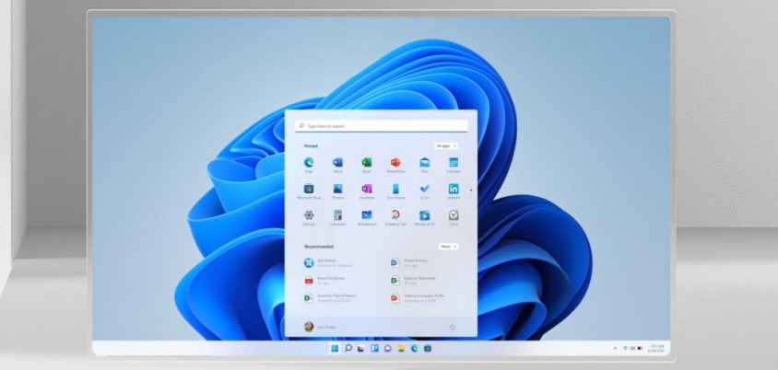Open Chat on the taskbar

[387, 348]
